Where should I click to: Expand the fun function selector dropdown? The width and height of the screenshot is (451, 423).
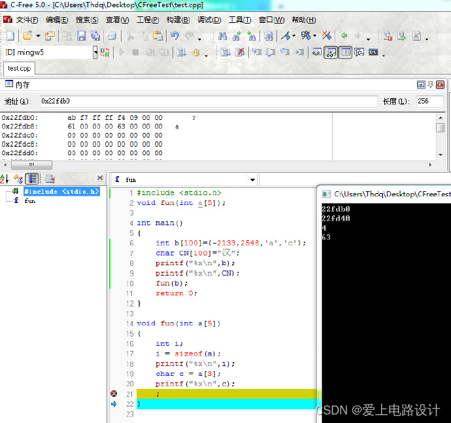pyautogui.click(x=252, y=180)
